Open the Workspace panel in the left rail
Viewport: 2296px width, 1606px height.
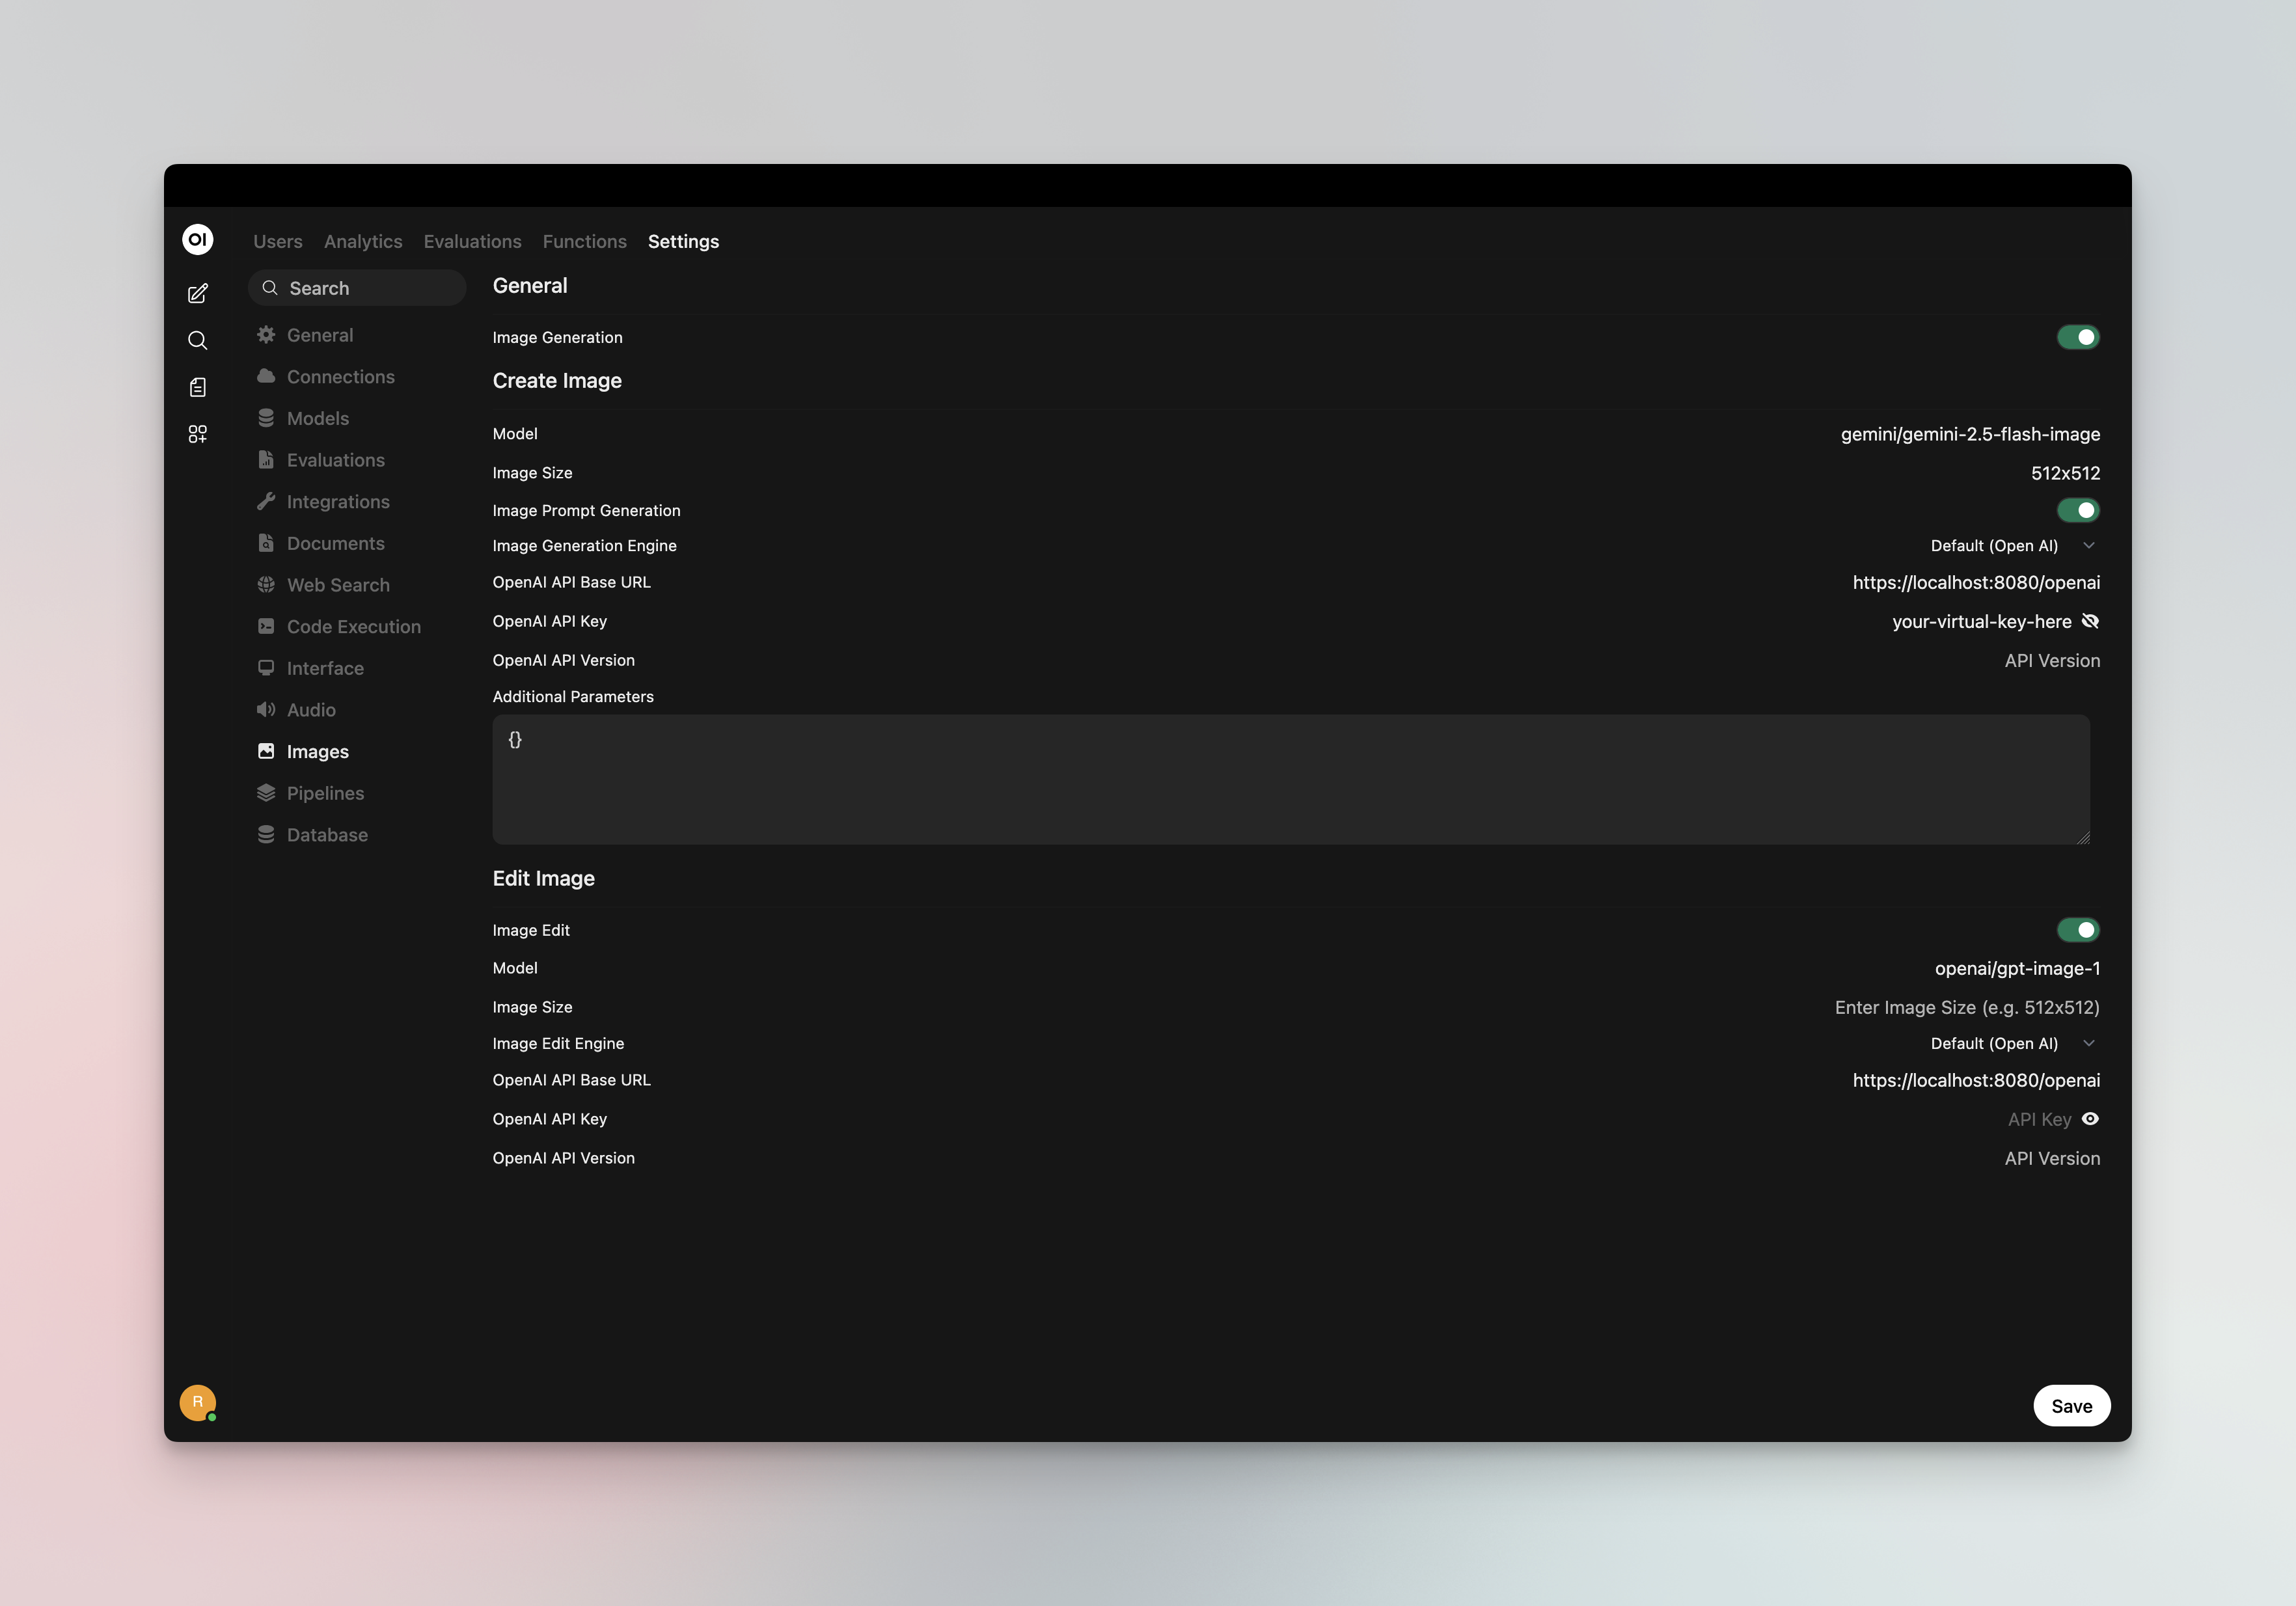coord(198,434)
